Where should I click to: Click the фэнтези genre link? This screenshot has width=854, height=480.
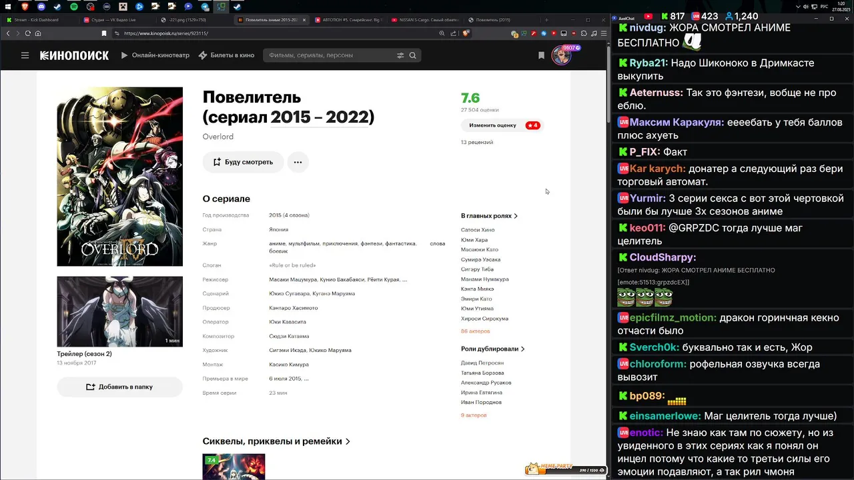click(372, 244)
